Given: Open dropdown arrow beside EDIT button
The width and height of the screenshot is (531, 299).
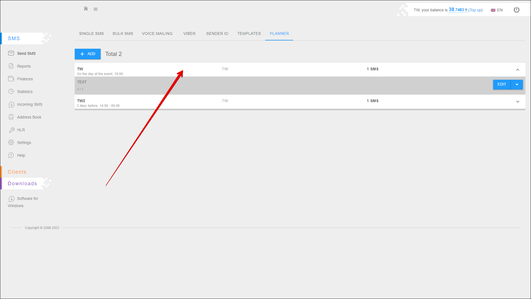Looking at the screenshot, I should tap(517, 84).
